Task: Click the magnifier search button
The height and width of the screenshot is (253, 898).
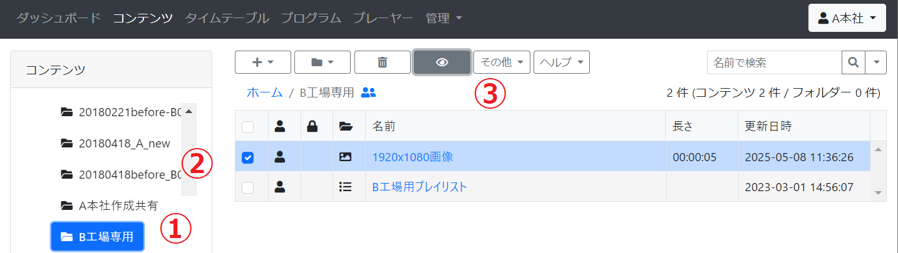Action: (x=853, y=62)
